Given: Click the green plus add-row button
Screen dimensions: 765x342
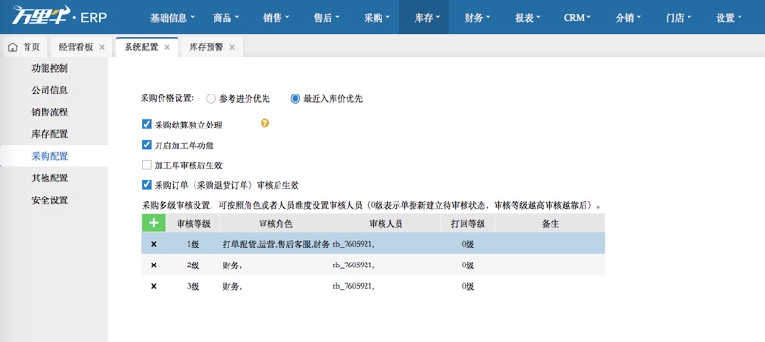Looking at the screenshot, I should point(154,224).
